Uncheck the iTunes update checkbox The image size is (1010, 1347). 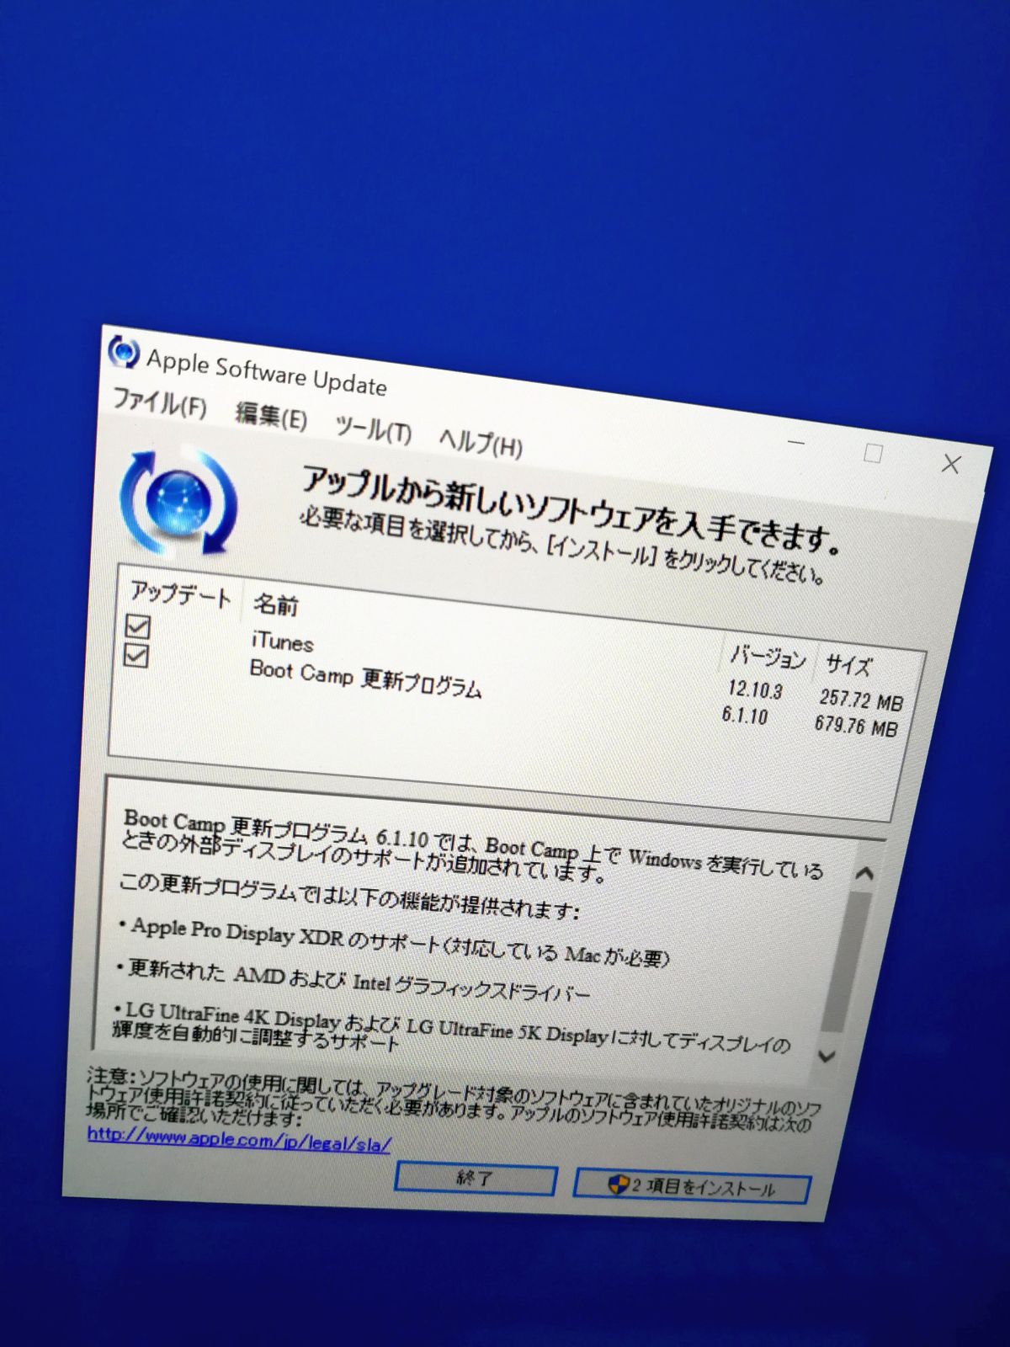click(138, 626)
